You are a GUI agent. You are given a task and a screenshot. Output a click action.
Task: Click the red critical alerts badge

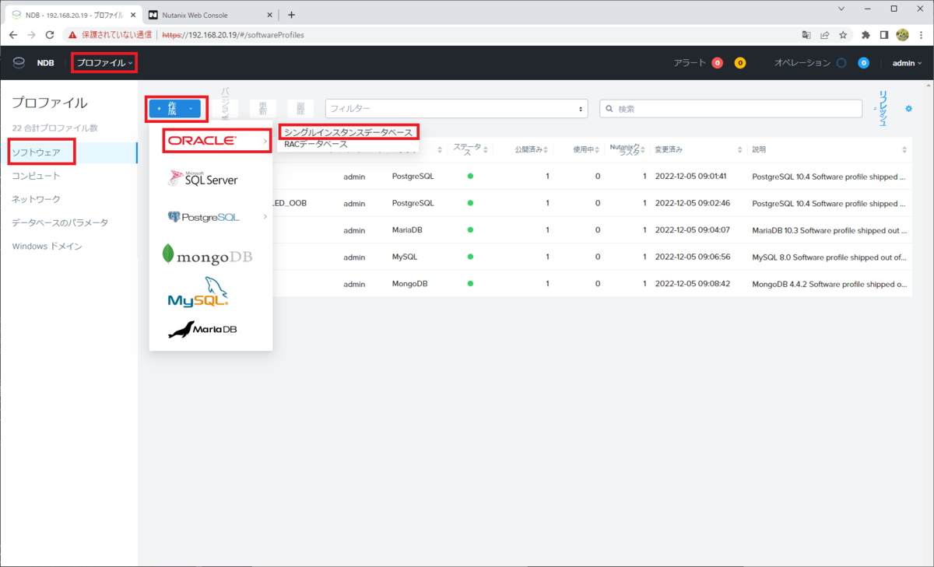(717, 63)
